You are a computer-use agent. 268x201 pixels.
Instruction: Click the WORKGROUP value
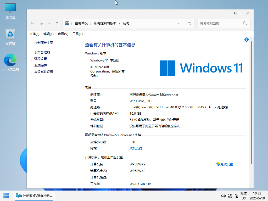(140, 184)
